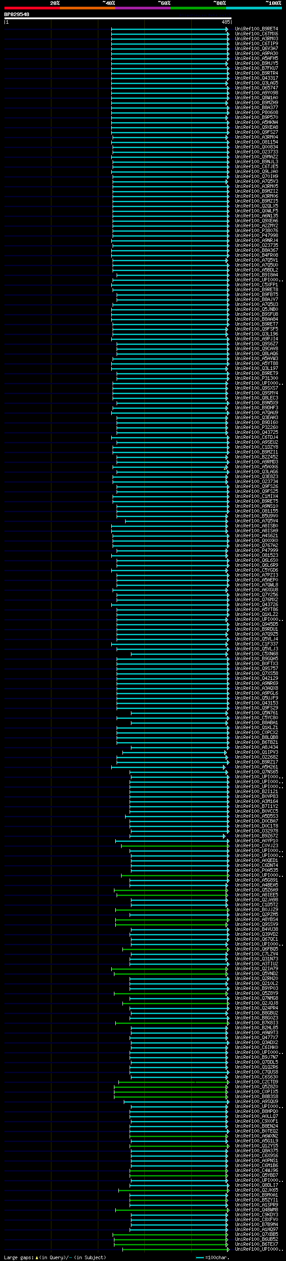Image resolution: width=286 pixels, height=1261 pixels.
Task: Select hit label UniRef100_A4S621
Action: pos(257,535)
